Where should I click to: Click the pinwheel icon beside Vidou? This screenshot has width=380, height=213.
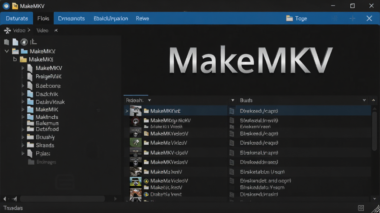point(7,30)
